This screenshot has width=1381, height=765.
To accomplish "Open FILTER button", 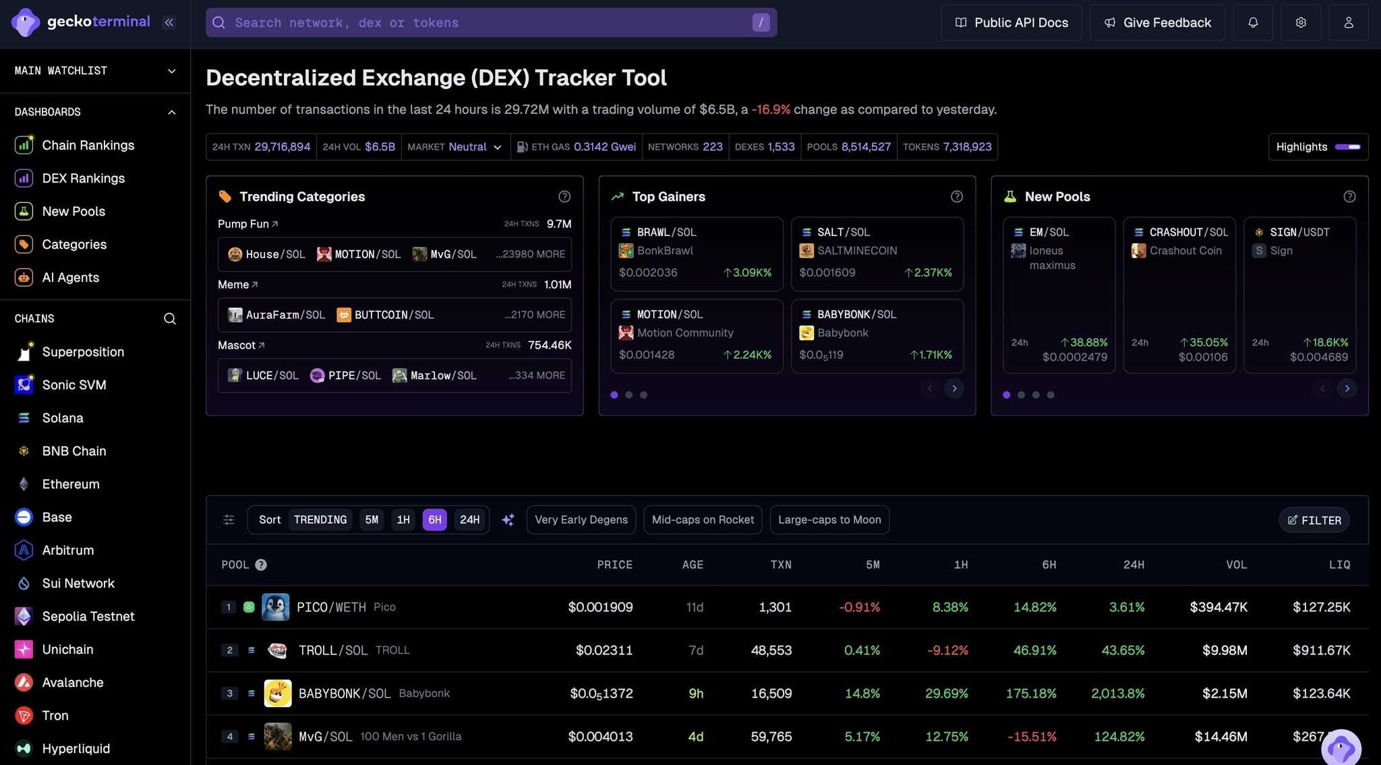I will (x=1314, y=520).
